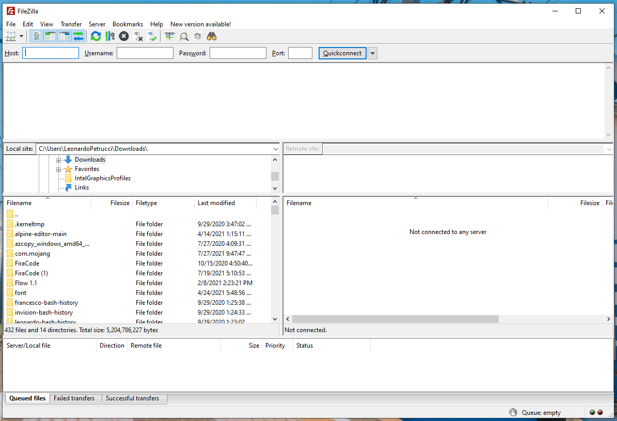
Task: Open the Site Manager icon
Action: 10,36
